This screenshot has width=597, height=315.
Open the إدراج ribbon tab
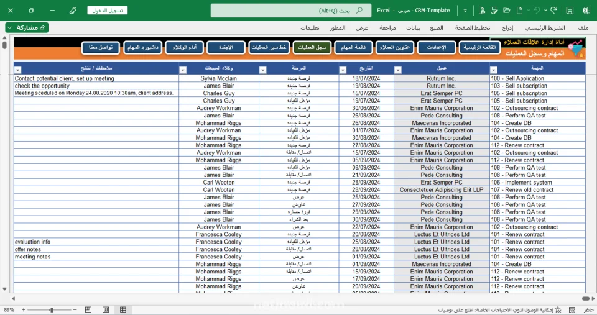[x=507, y=28]
